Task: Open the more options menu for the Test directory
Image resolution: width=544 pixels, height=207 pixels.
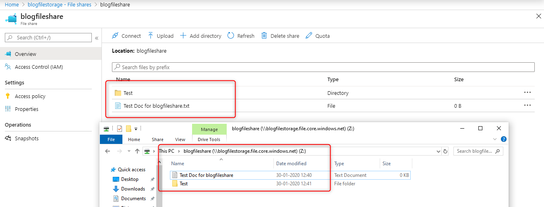Action: (x=527, y=92)
